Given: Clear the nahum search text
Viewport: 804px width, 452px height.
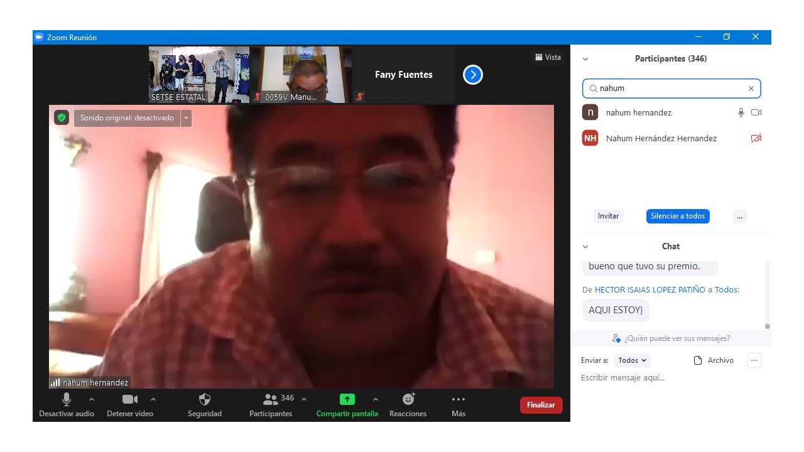Looking at the screenshot, I should click(x=751, y=89).
